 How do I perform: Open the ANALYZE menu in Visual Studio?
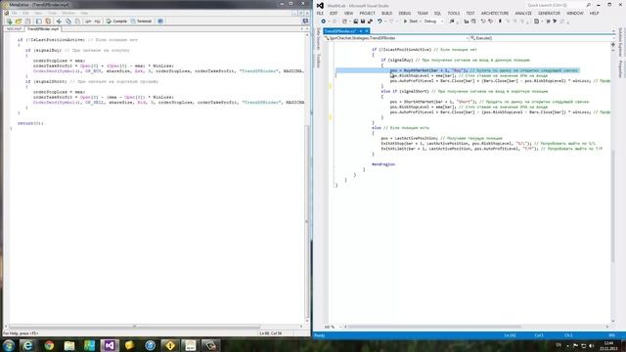coord(523,13)
